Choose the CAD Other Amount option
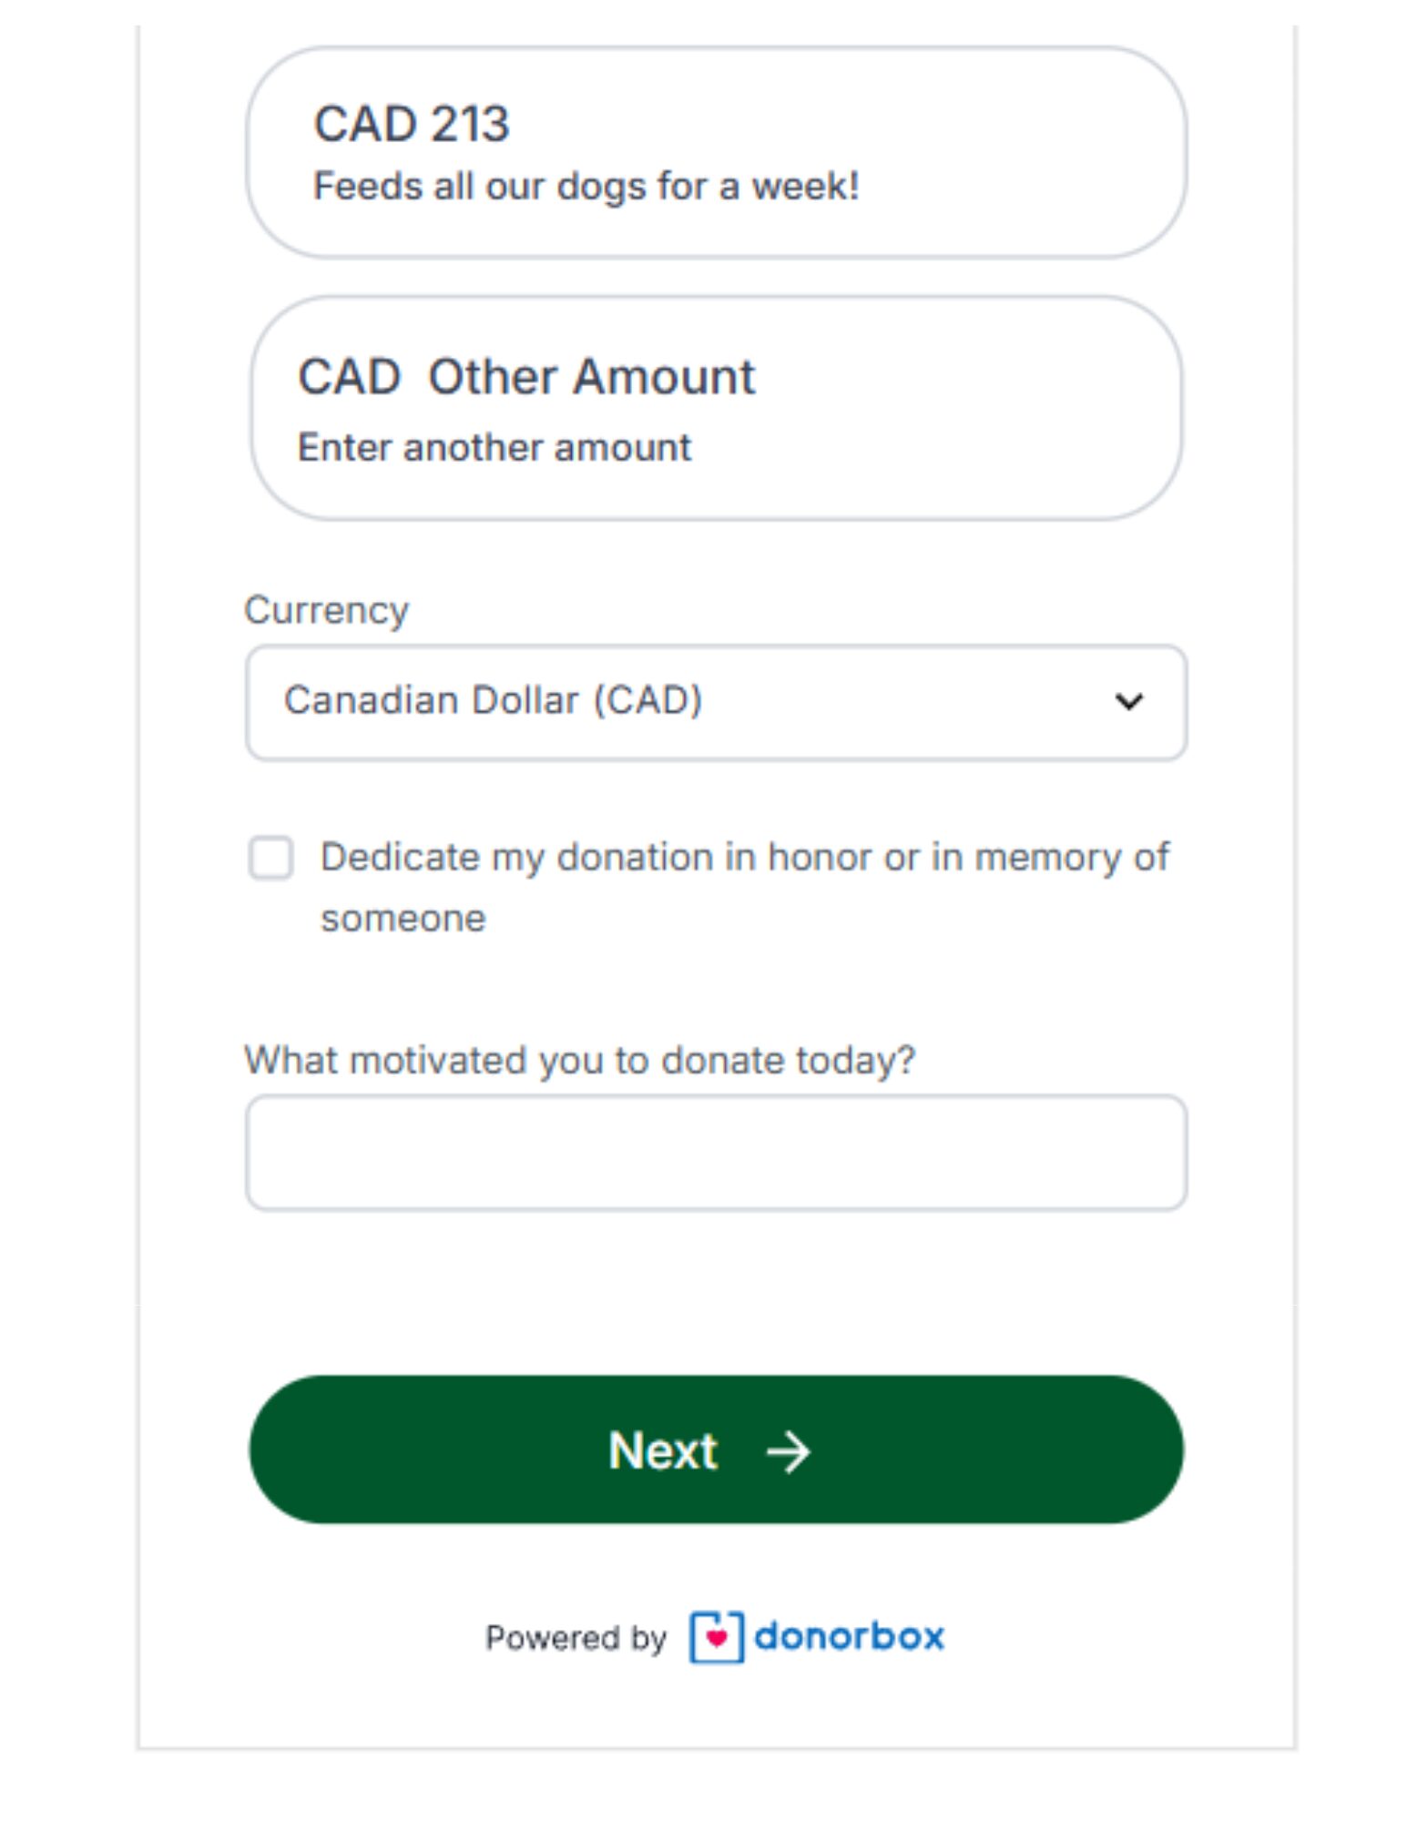This screenshot has height=1821, width=1407. pos(716,408)
